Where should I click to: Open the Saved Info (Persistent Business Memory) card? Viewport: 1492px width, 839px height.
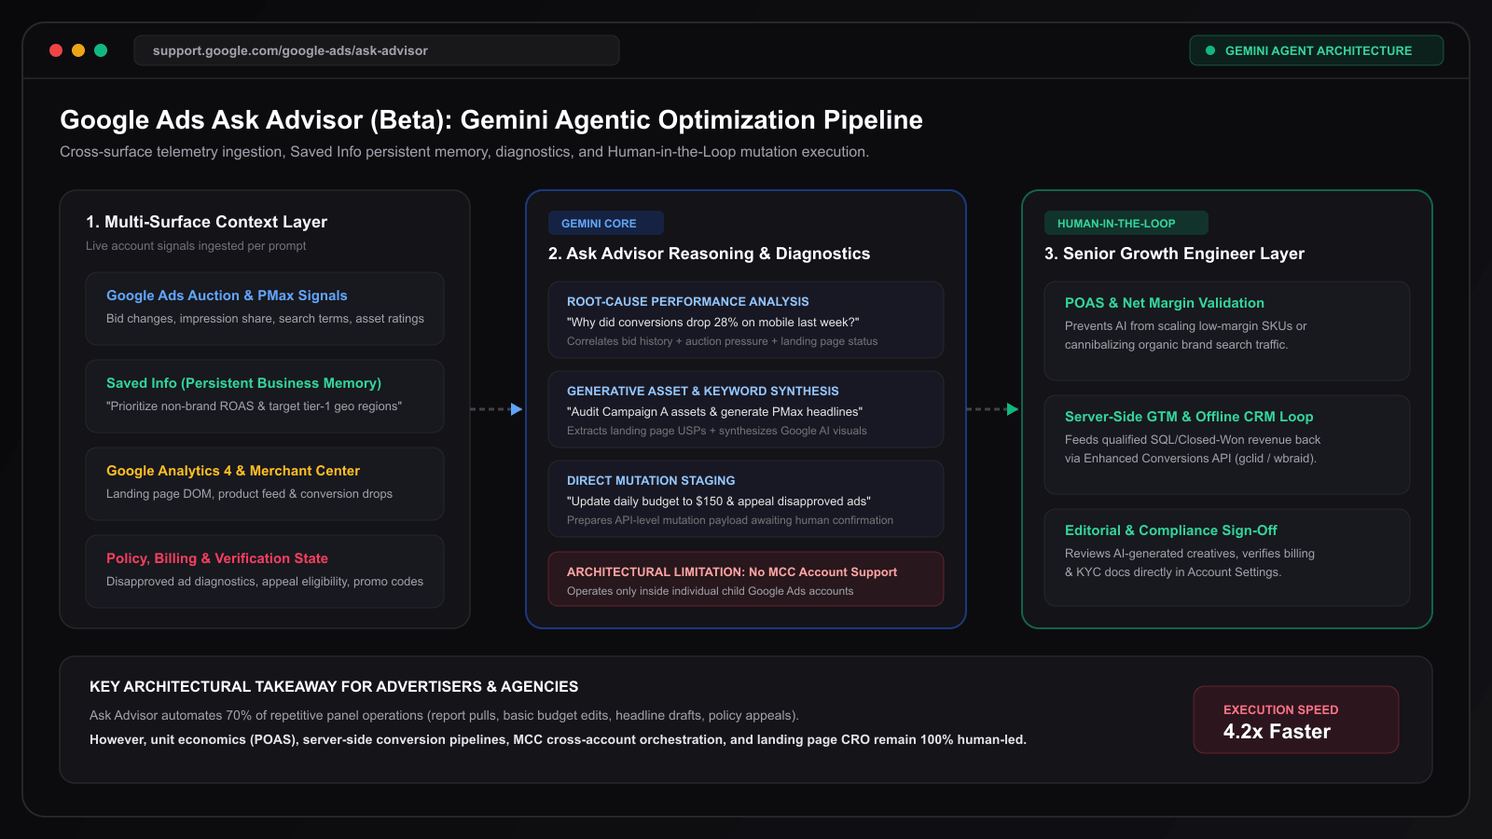coord(265,396)
